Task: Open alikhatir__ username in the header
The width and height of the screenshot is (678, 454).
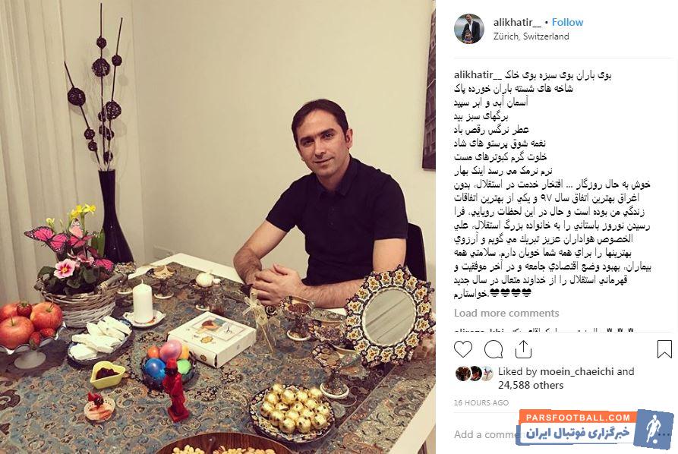Action: [517, 22]
